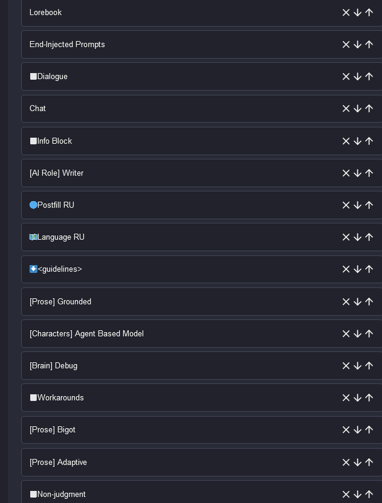This screenshot has width=382, height=503.
Task: Move [Prose] Adaptive entry up
Action: [x=369, y=463]
